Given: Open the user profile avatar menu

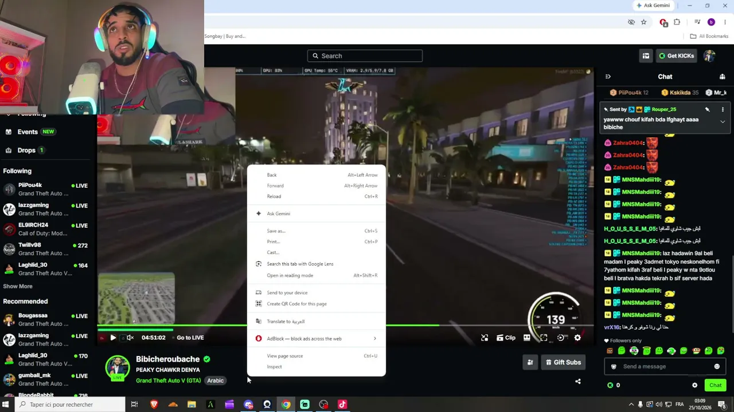Looking at the screenshot, I should click(x=710, y=56).
